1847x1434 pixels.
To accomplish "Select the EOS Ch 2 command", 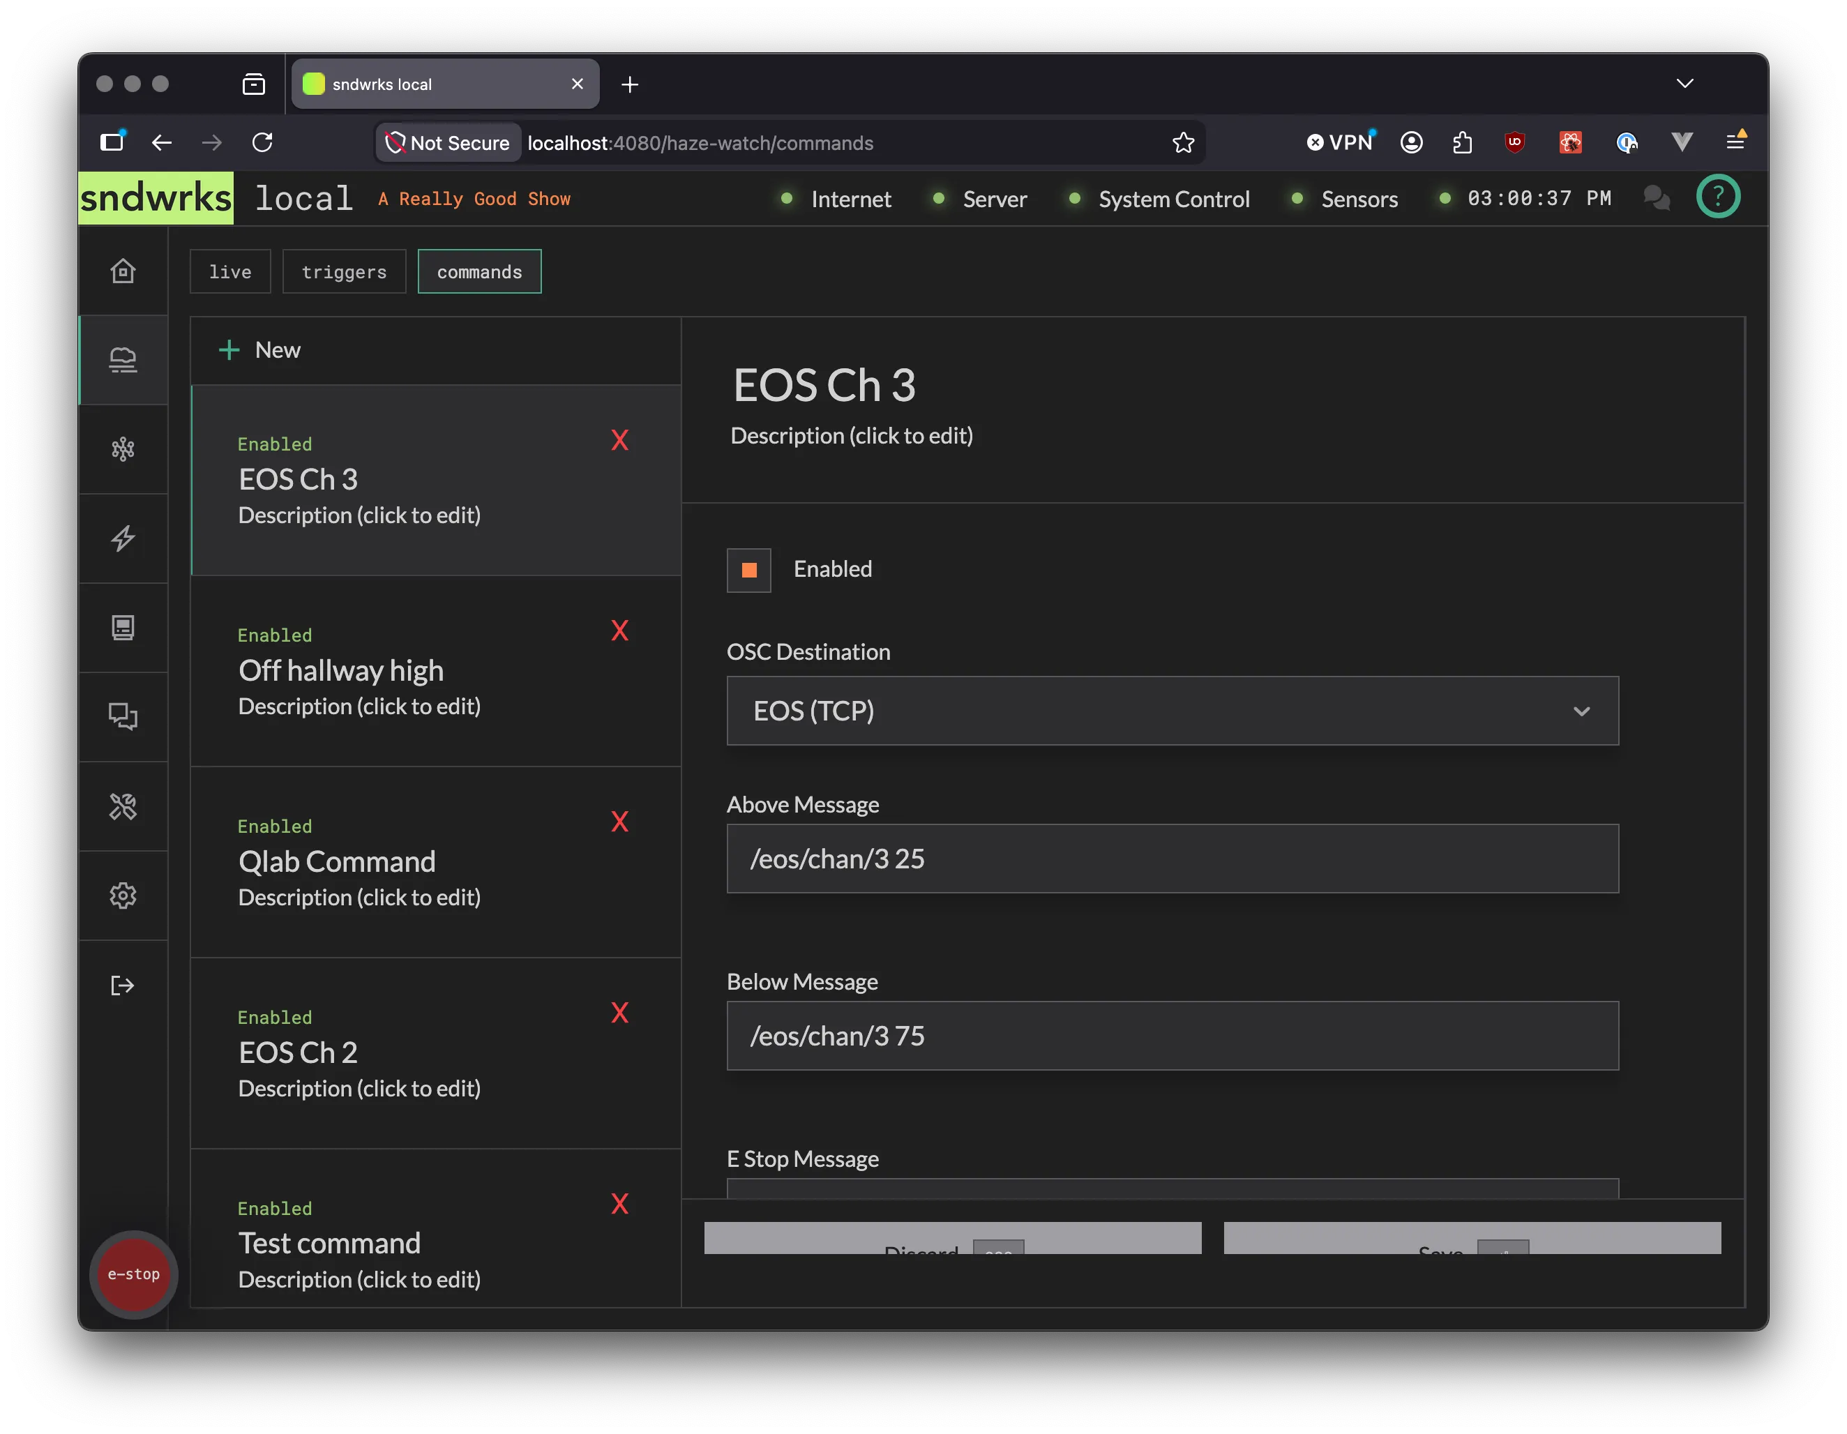I will click(435, 1053).
